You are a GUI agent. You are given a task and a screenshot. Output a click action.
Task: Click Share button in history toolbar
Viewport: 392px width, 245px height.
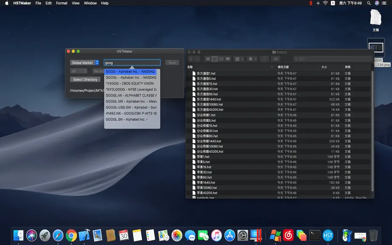[x=264, y=59]
